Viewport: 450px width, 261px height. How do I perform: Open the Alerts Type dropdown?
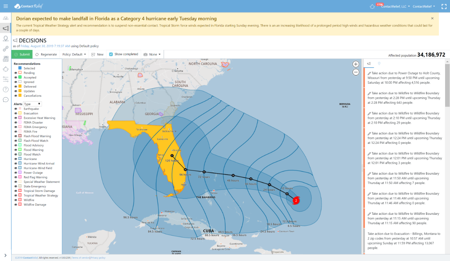click(x=32, y=104)
